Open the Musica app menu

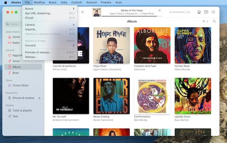pyautogui.click(x=16, y=3)
